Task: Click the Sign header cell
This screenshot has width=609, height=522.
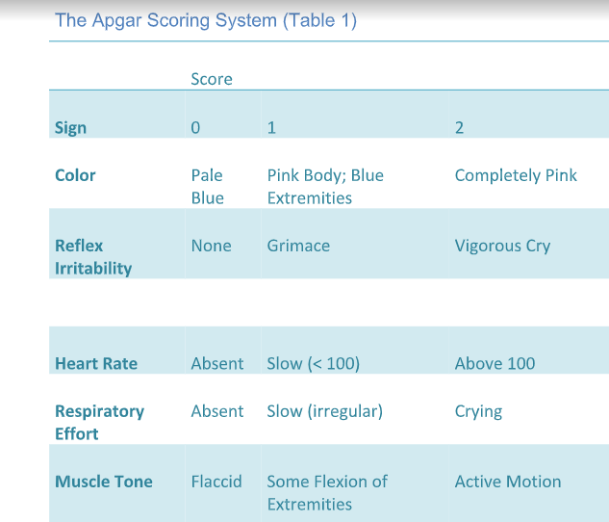Action: (x=70, y=127)
